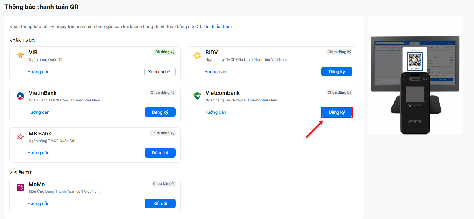
Task: Click the 'Chưa đăng ký' badge on BIDV
Action: point(339,52)
